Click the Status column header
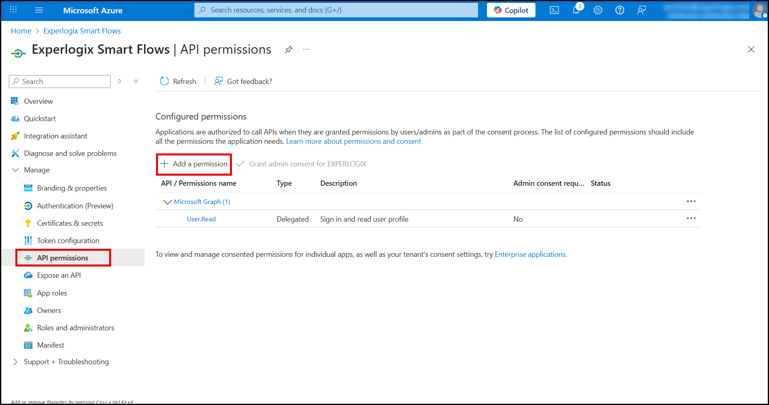The height and width of the screenshot is (405, 769). [600, 183]
